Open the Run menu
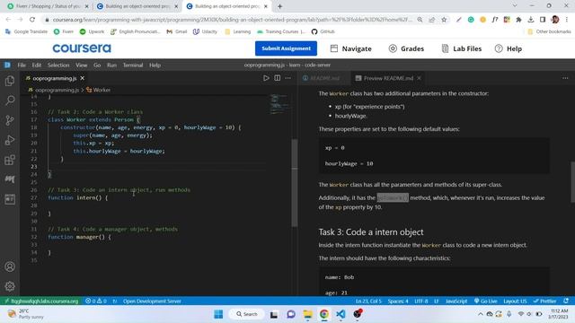This screenshot has width=575, height=323. coord(111,65)
